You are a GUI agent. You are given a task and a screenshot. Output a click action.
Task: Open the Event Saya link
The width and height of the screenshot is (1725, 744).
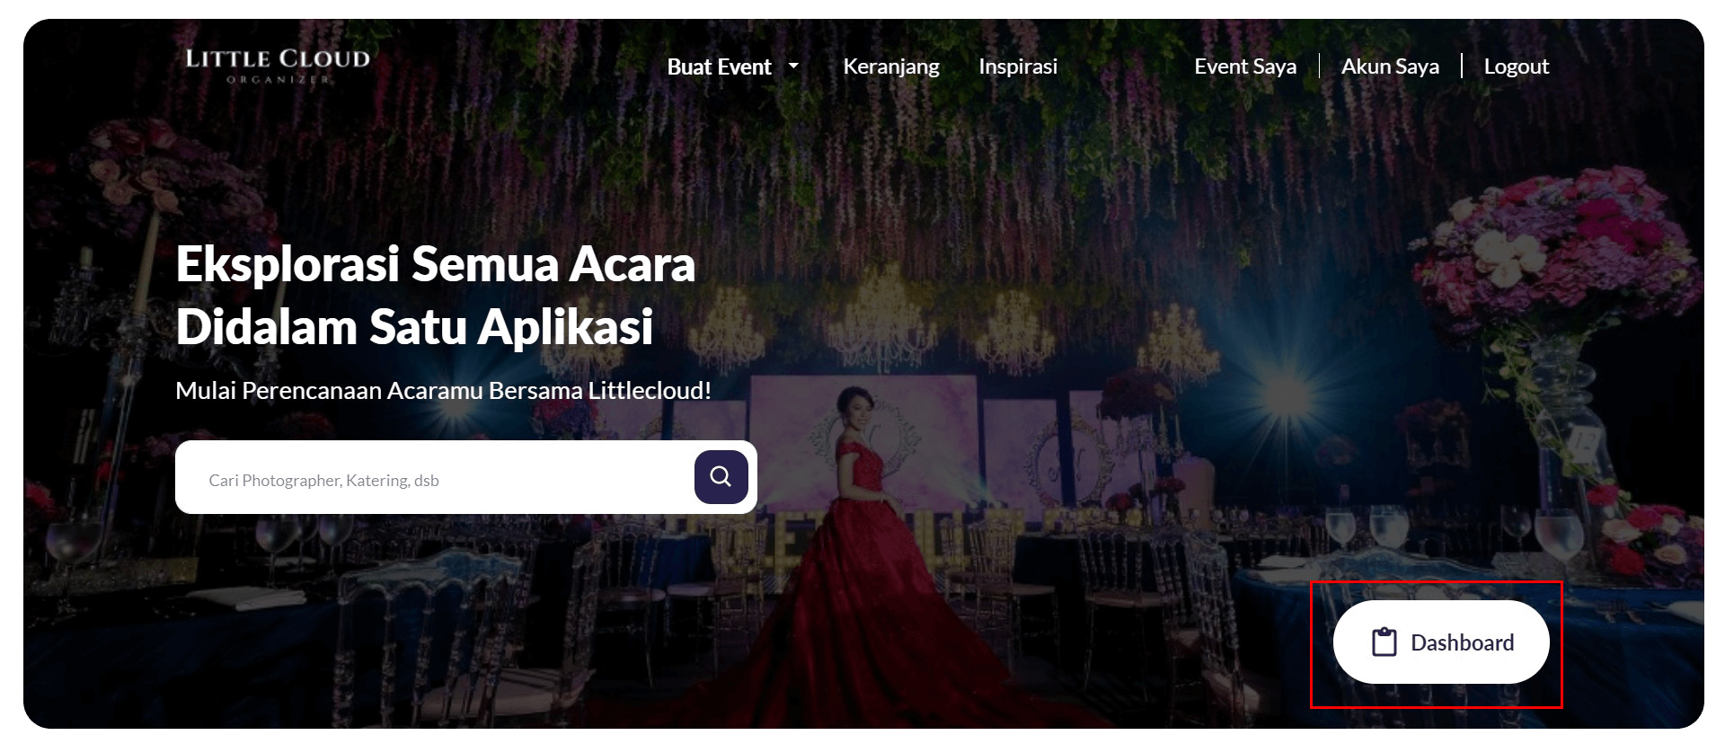tap(1244, 66)
